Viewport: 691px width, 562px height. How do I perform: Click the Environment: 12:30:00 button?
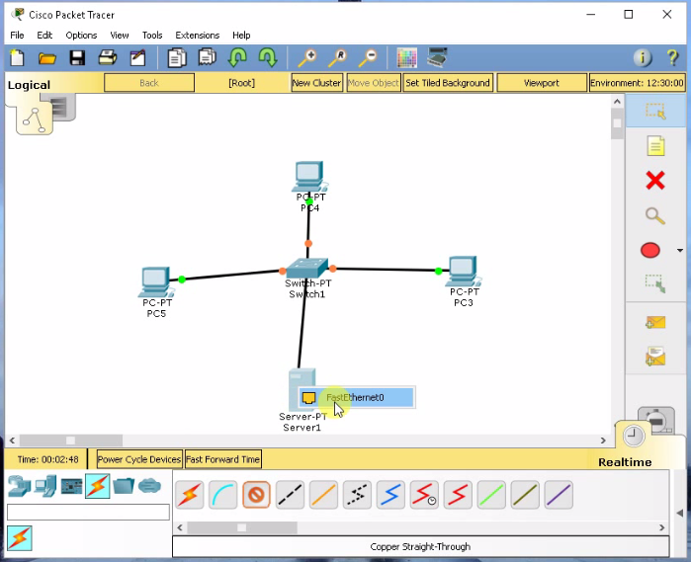click(637, 83)
